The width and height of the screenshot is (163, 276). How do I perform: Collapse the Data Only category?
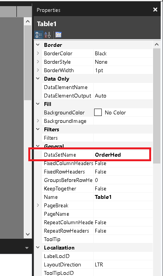(38, 79)
